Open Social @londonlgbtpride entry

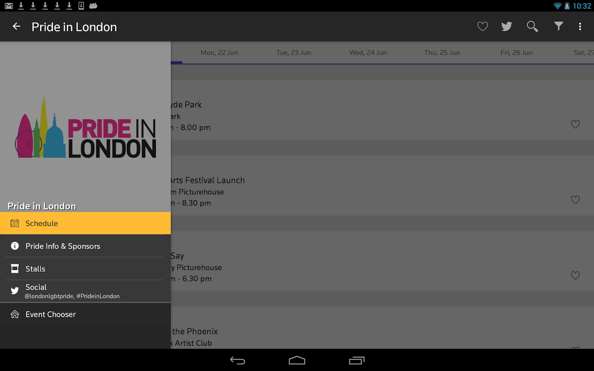(x=85, y=291)
